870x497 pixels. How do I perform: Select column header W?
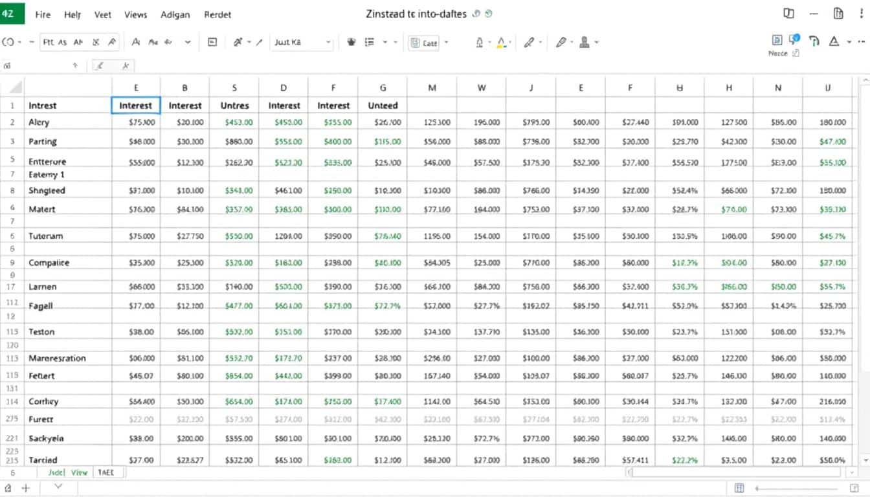click(x=482, y=87)
